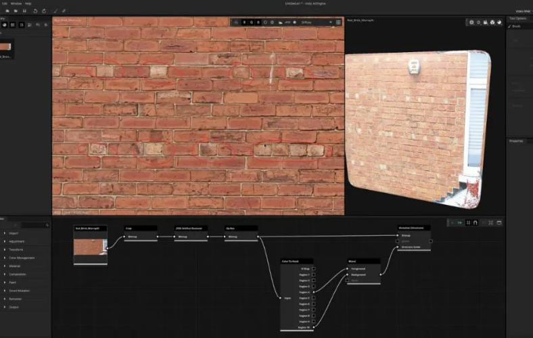
Task: Click the Structure Guide input port on Mutation node
Action: click(397, 247)
